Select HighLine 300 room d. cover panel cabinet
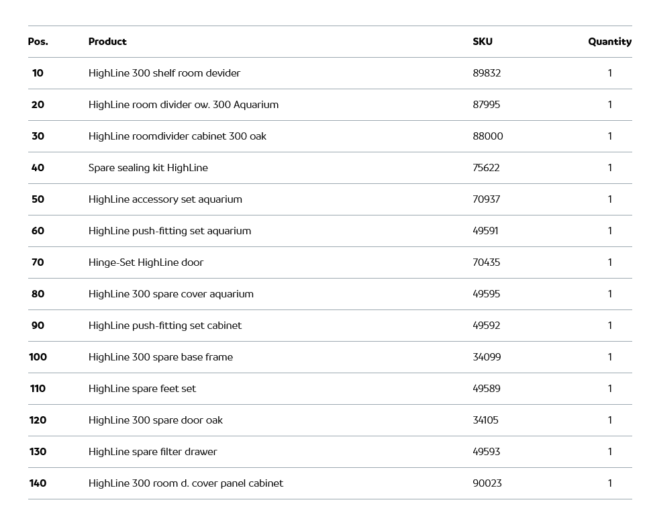Image resolution: width=649 pixels, height=531 pixels. (x=185, y=483)
